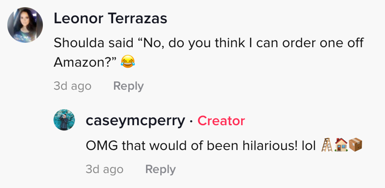
Task: Open Leonor Terrazas's profile picture
Action: [25, 25]
